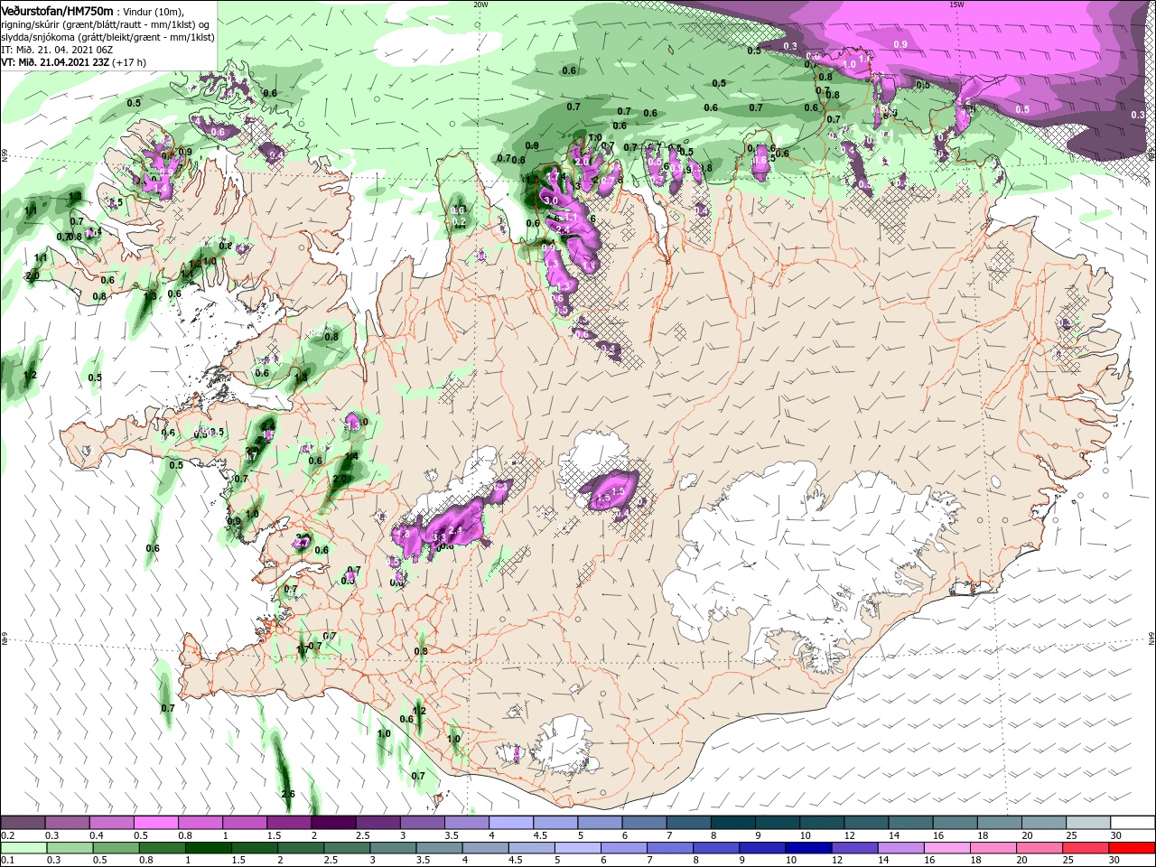Click the 64N latitude label on the right edge
The width and height of the screenshot is (1156, 867).
click(x=1151, y=638)
